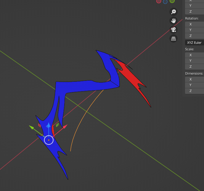Click the blue Z axis gizmo circle
Image resolution: width=204 pixels, height=191 pixels.
(165, 1)
